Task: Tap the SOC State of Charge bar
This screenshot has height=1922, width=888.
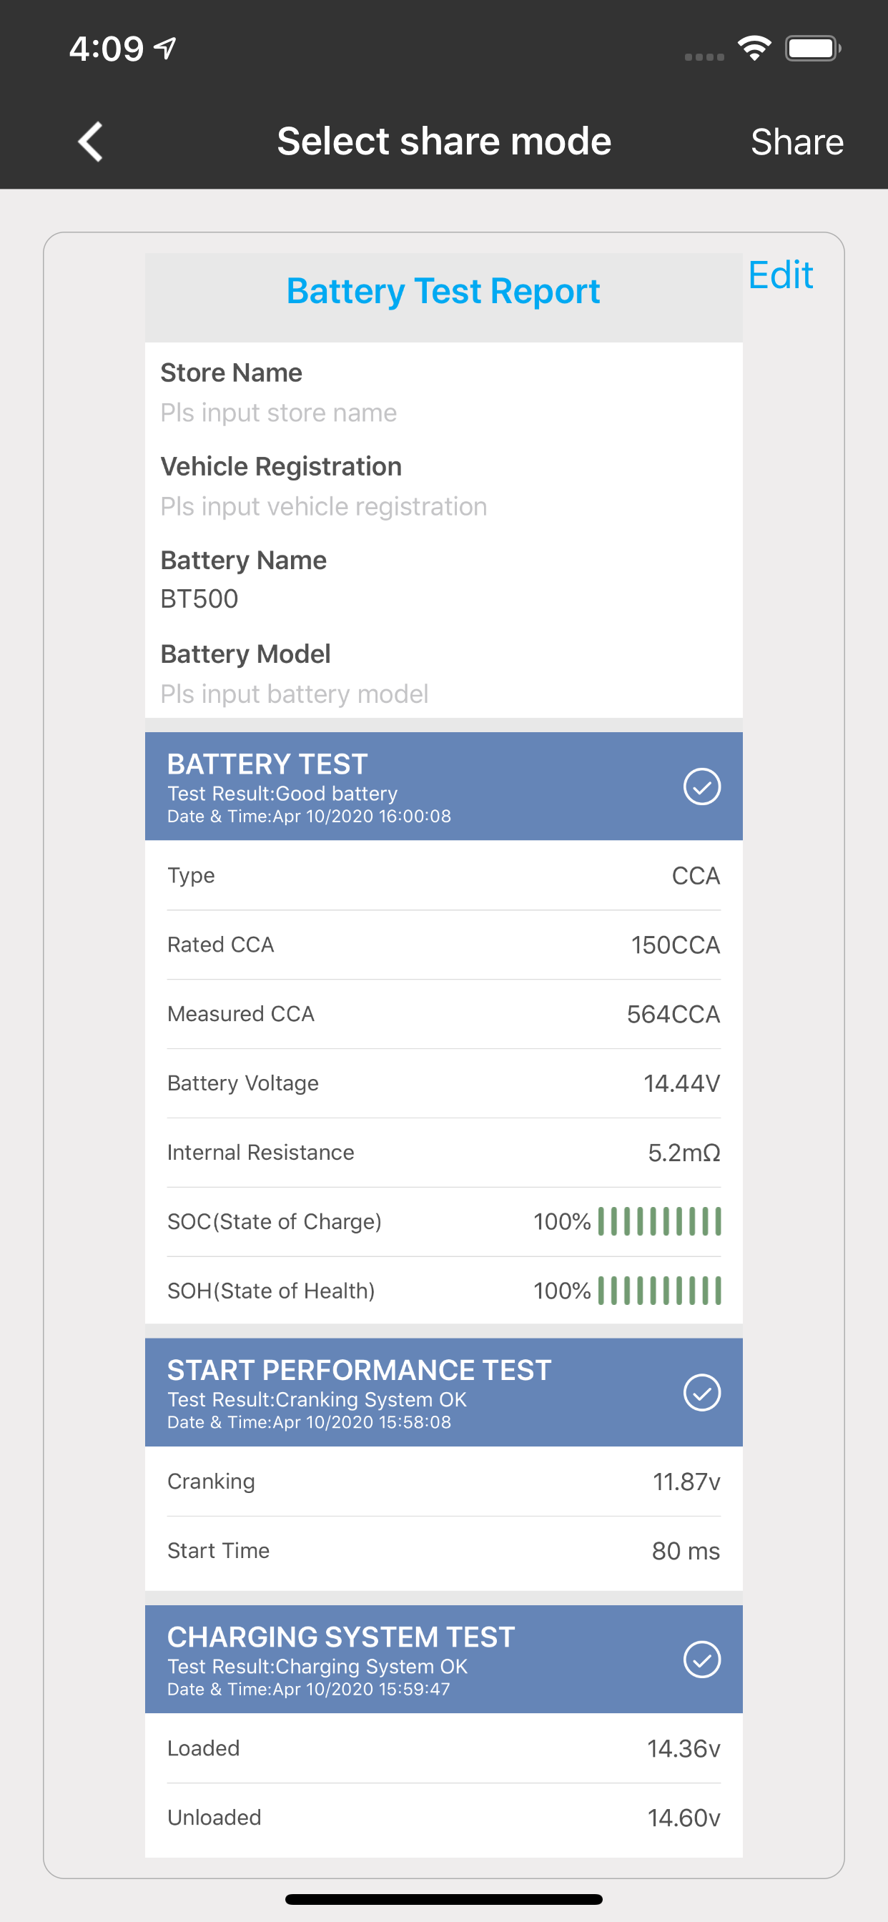Action: click(x=660, y=1221)
